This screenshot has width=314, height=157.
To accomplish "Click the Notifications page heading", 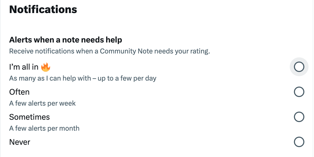I will [43, 10].
